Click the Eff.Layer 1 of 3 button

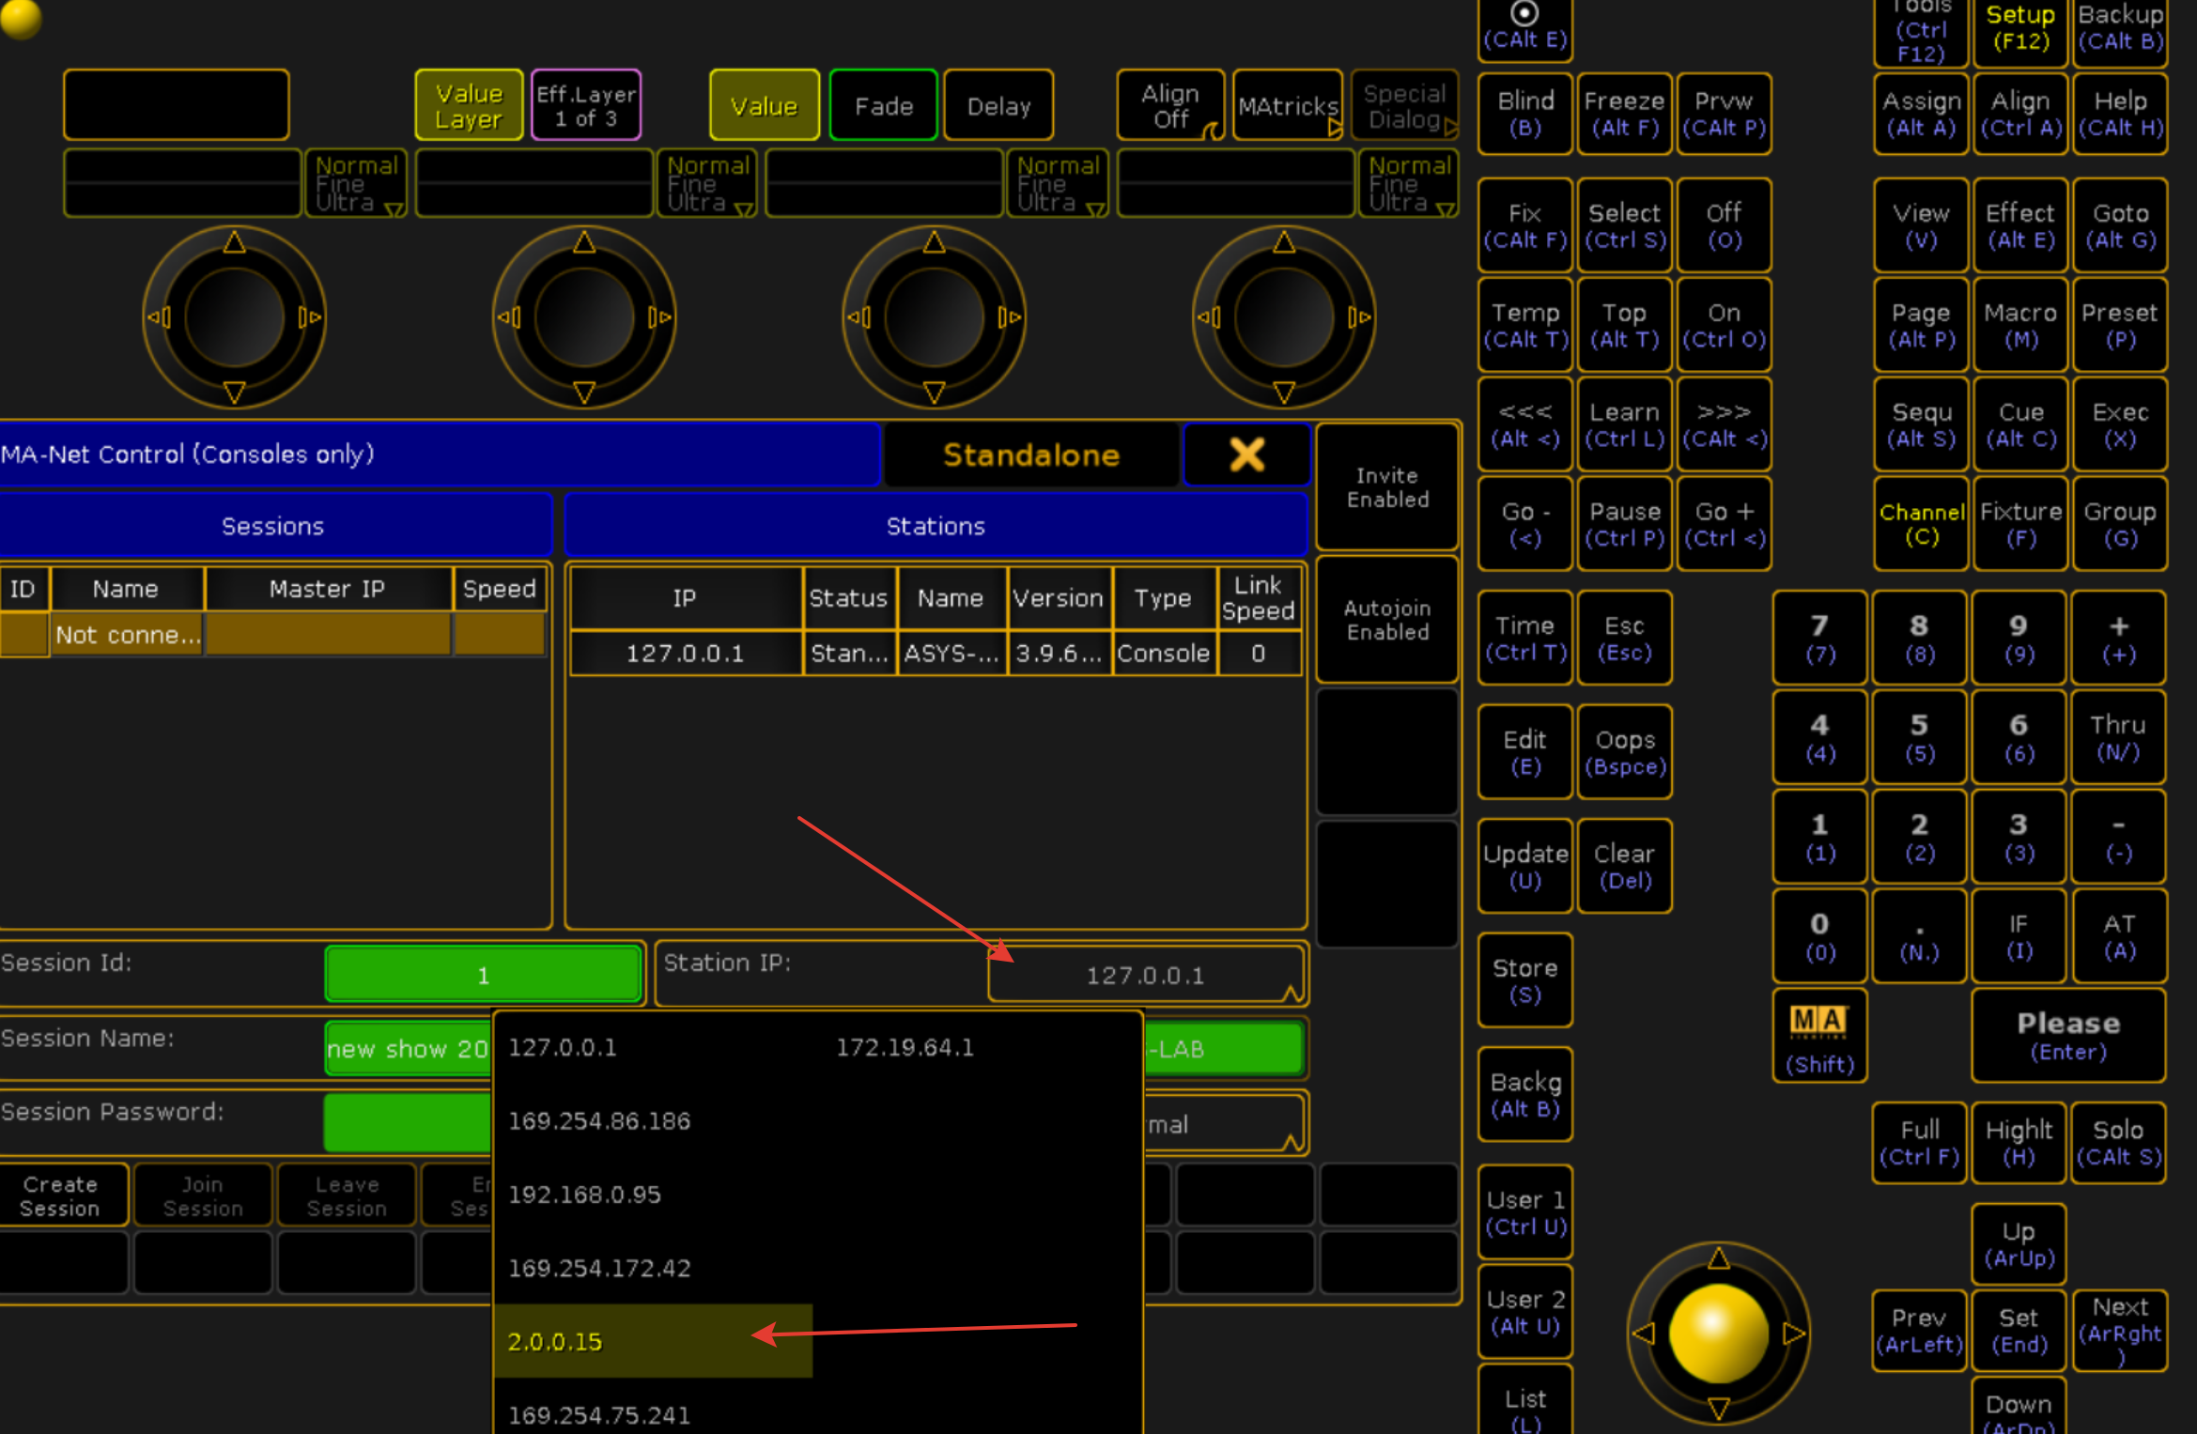coord(585,105)
